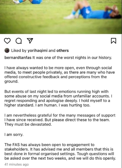Share the post using paper plane icon
The height and width of the screenshot is (168, 122).
pyautogui.click(x=30, y=41)
